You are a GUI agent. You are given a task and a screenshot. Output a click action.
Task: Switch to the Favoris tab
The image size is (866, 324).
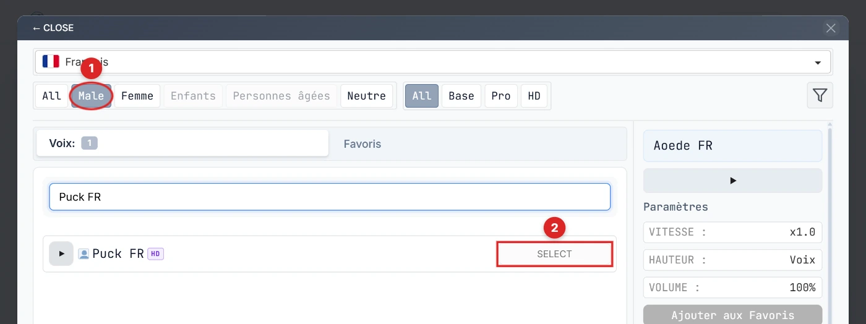(362, 144)
